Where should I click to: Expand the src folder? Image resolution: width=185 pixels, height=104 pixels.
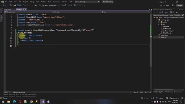coord(159,24)
